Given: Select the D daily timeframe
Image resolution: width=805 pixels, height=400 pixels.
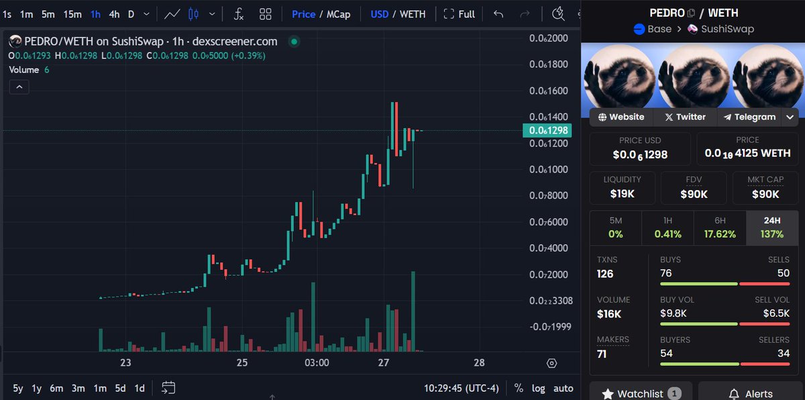Looking at the screenshot, I should [x=131, y=13].
